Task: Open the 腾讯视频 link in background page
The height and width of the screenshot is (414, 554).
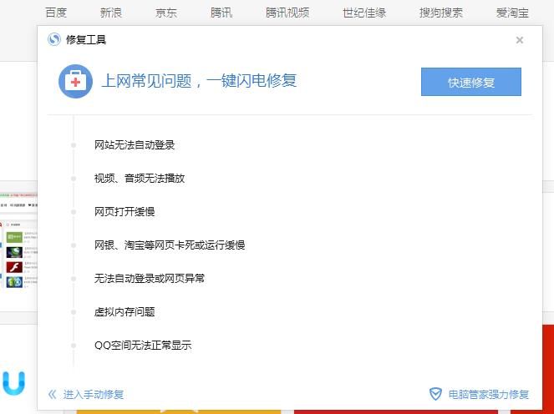Action: (287, 13)
